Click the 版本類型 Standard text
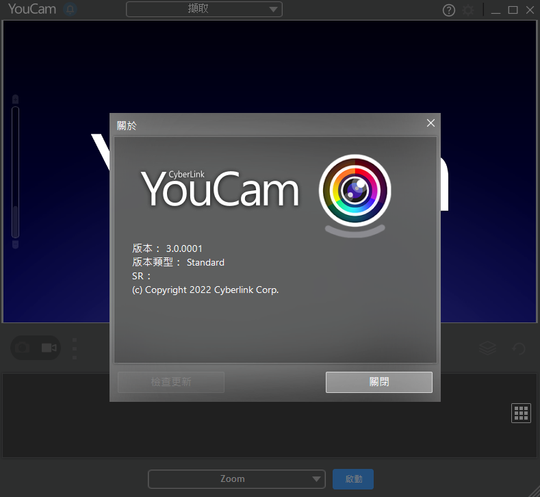This screenshot has width=540, height=497. [178, 262]
